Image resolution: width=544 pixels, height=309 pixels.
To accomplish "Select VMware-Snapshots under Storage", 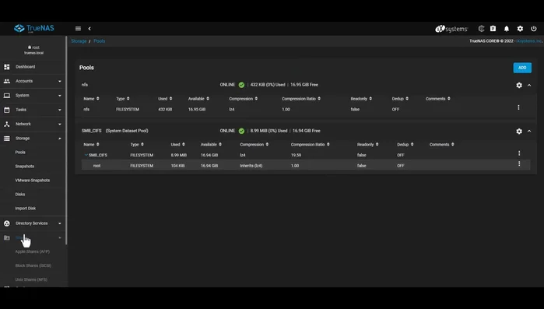I will tap(32, 181).
